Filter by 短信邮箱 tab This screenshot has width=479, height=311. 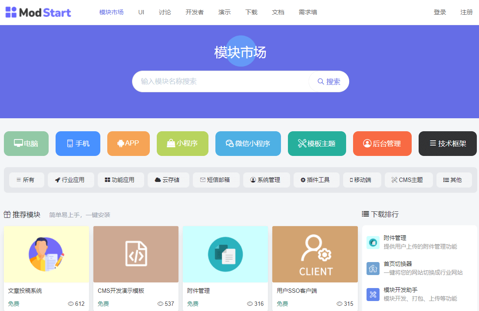(216, 180)
